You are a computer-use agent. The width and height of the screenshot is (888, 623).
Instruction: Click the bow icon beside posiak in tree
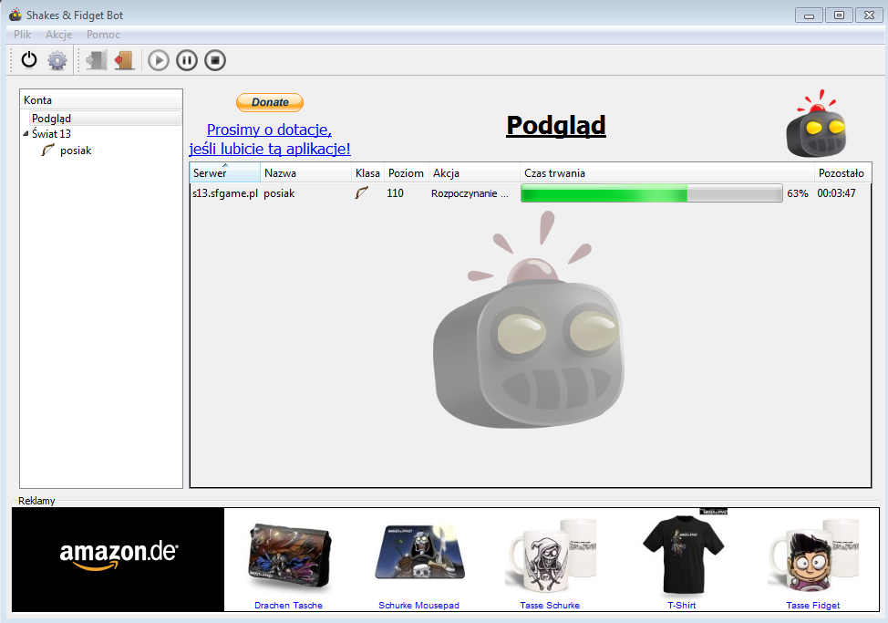click(x=47, y=151)
